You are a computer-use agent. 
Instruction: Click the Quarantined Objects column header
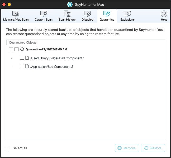[23, 42]
